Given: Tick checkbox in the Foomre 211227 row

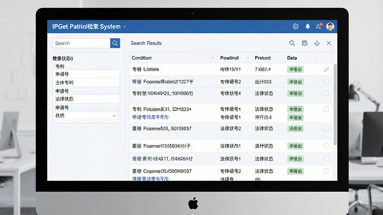Looking at the screenshot, I should (326, 82).
